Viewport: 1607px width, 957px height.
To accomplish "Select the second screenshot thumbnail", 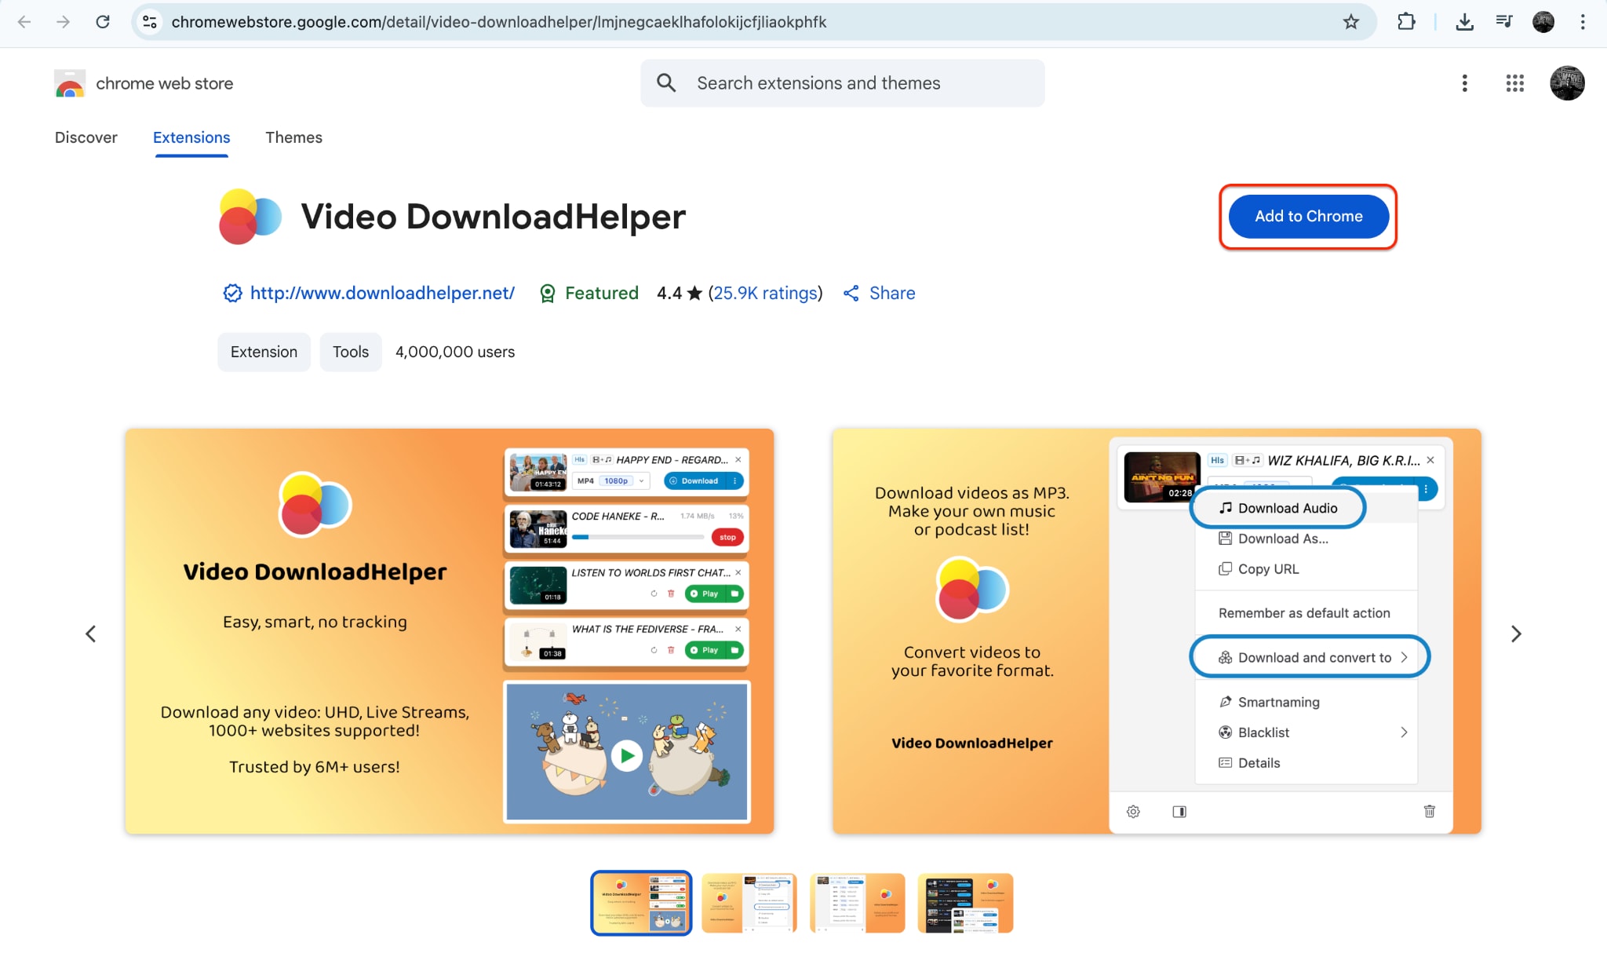I will [x=749, y=903].
